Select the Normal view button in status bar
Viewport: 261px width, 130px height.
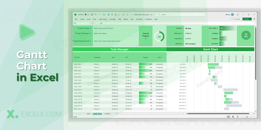(228, 116)
